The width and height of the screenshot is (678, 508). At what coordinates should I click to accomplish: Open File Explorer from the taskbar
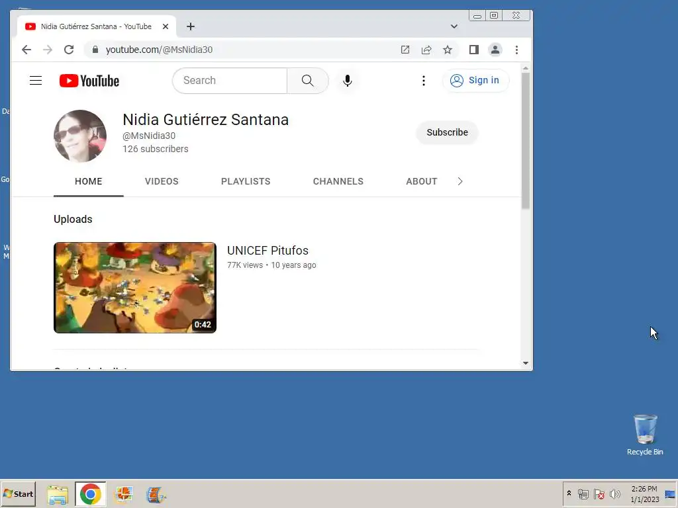point(58,494)
